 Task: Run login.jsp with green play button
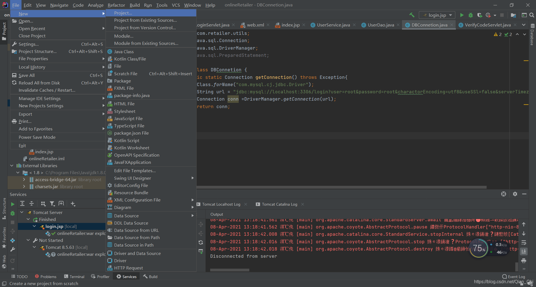(x=462, y=15)
